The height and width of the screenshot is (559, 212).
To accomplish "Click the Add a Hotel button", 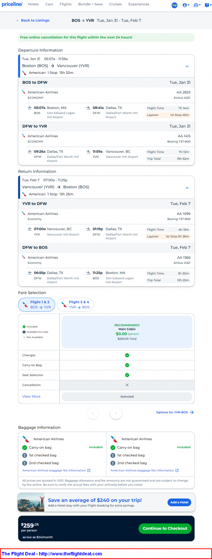I will click(179, 502).
